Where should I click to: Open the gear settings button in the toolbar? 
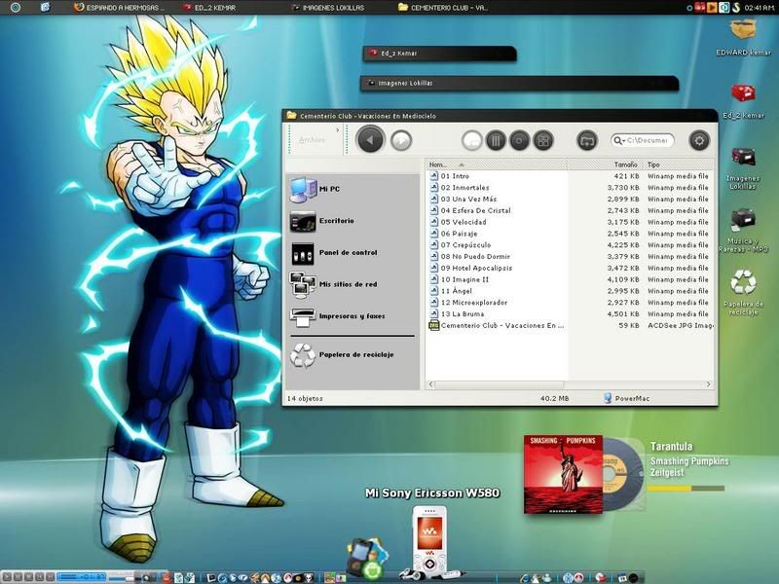coord(699,140)
